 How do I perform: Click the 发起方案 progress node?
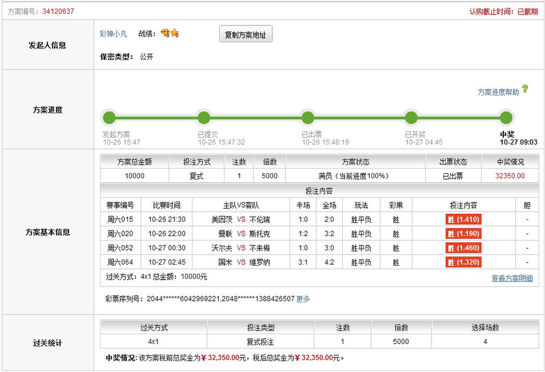point(109,118)
